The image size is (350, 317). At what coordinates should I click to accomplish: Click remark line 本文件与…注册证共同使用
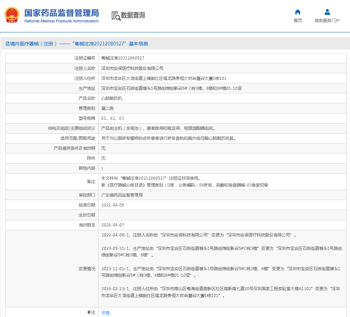coord(151,178)
